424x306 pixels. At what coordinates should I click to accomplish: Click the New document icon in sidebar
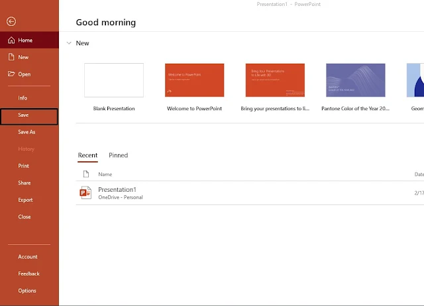(x=11, y=57)
